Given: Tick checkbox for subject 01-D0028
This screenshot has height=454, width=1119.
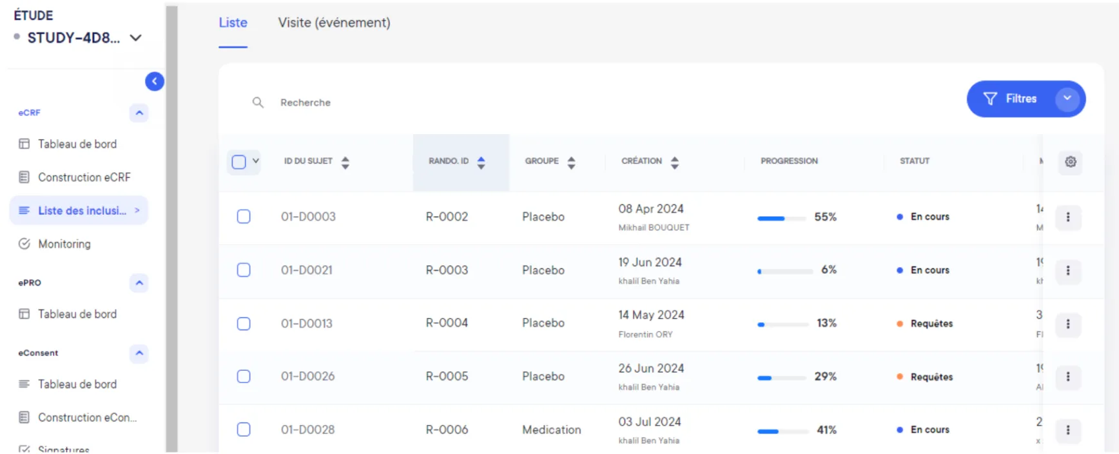Looking at the screenshot, I should pyautogui.click(x=244, y=429).
